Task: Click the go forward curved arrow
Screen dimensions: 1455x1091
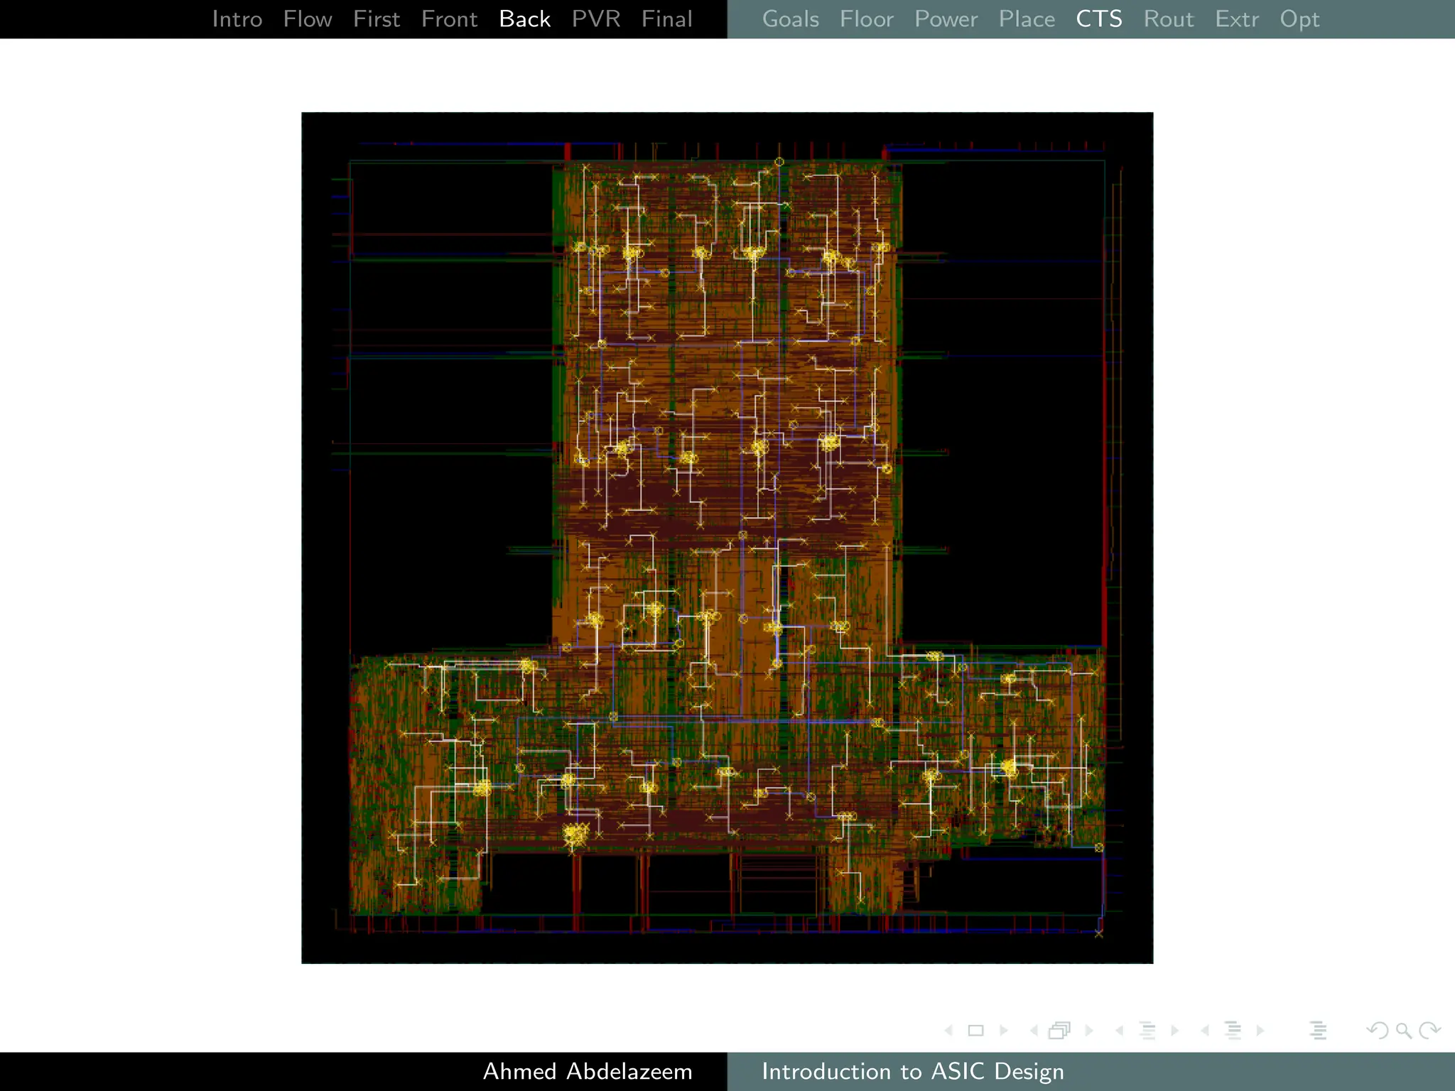Action: point(1429,1031)
